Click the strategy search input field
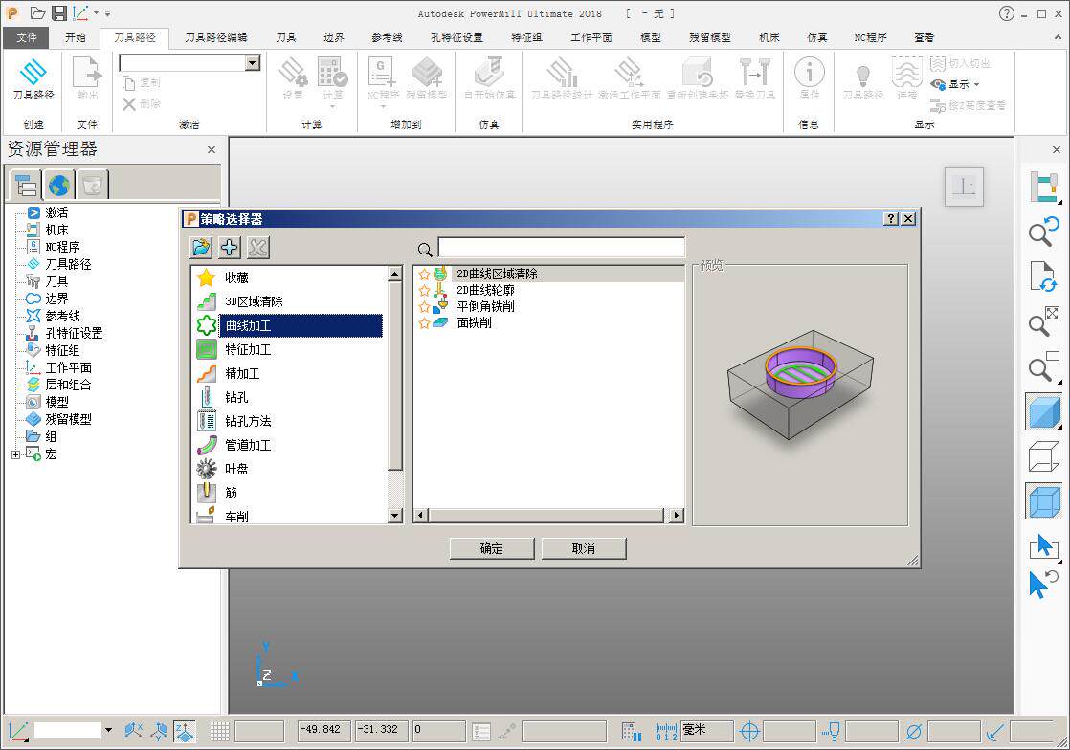 (561, 248)
